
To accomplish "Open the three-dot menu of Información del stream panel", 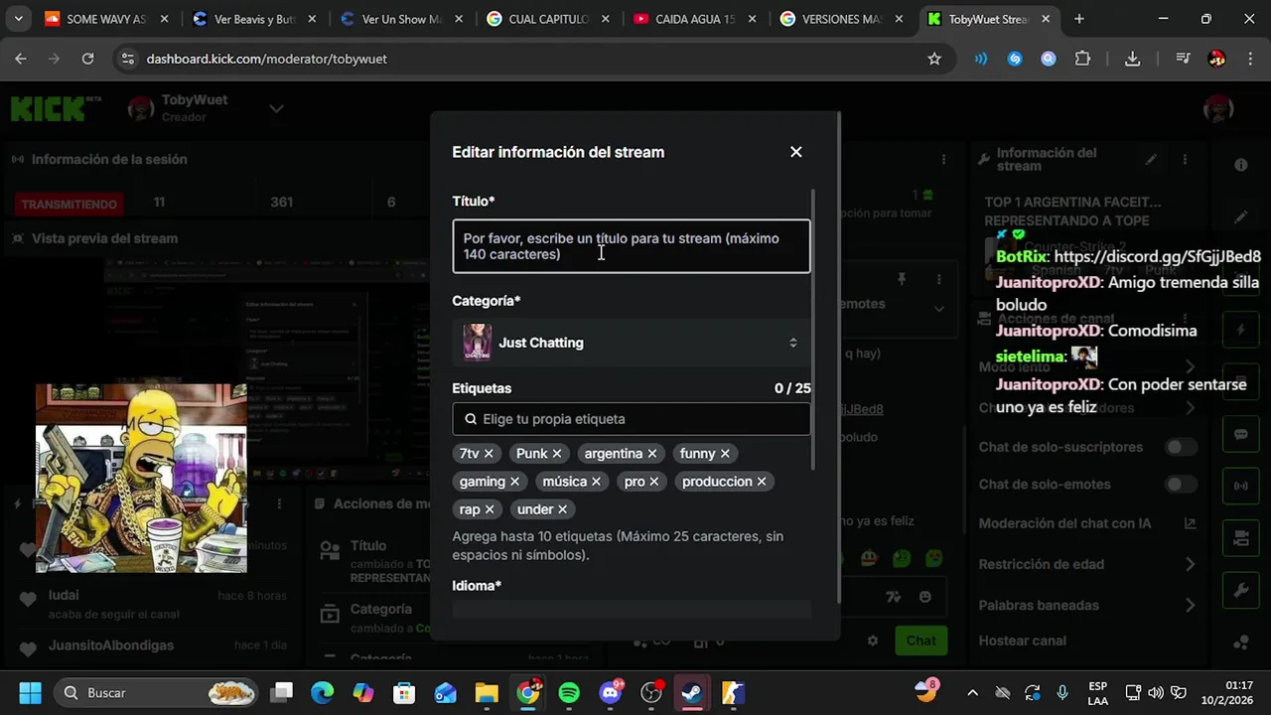I will tap(1185, 159).
